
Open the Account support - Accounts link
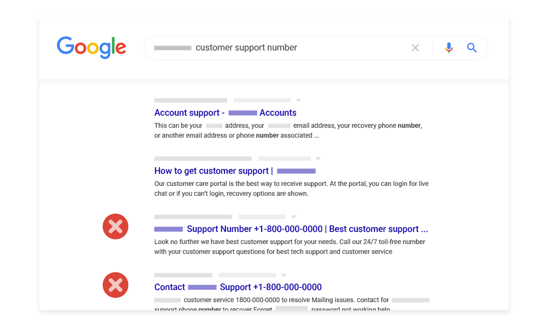(x=225, y=112)
